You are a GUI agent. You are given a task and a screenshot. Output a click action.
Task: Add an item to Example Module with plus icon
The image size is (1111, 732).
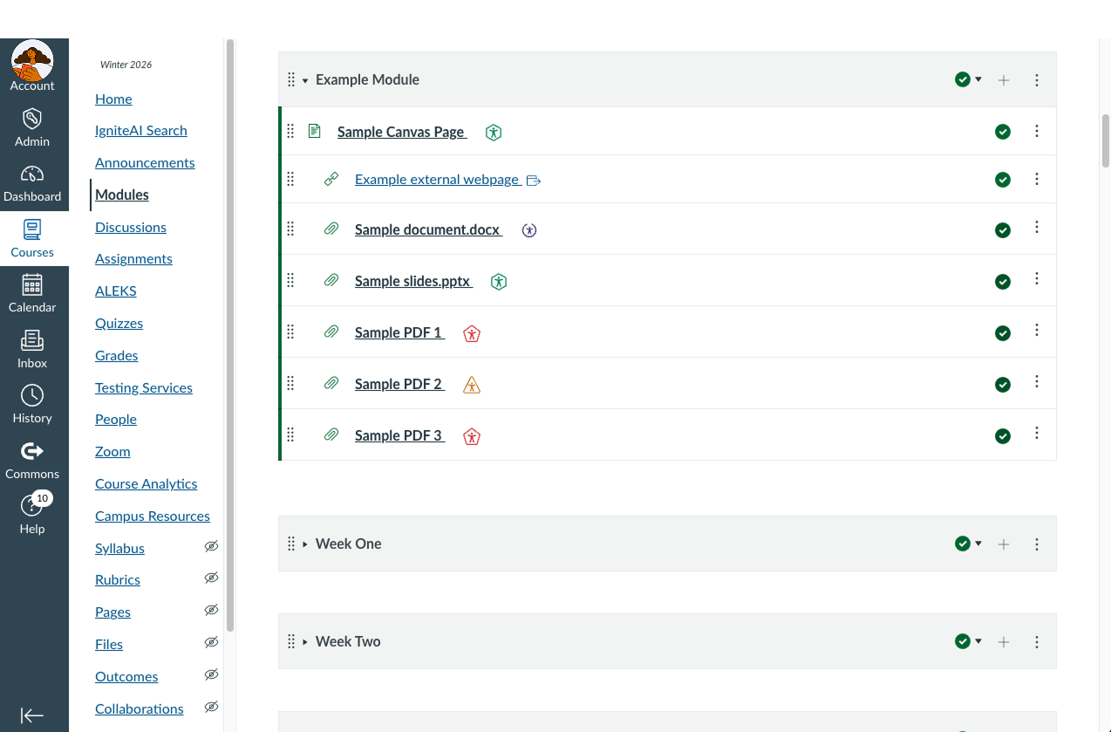click(1004, 79)
